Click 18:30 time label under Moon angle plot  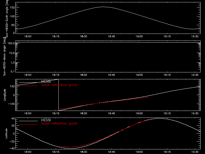84,75
